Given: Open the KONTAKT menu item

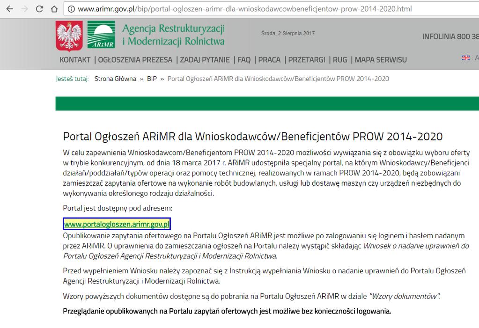Looking at the screenshot, I should (x=75, y=60).
